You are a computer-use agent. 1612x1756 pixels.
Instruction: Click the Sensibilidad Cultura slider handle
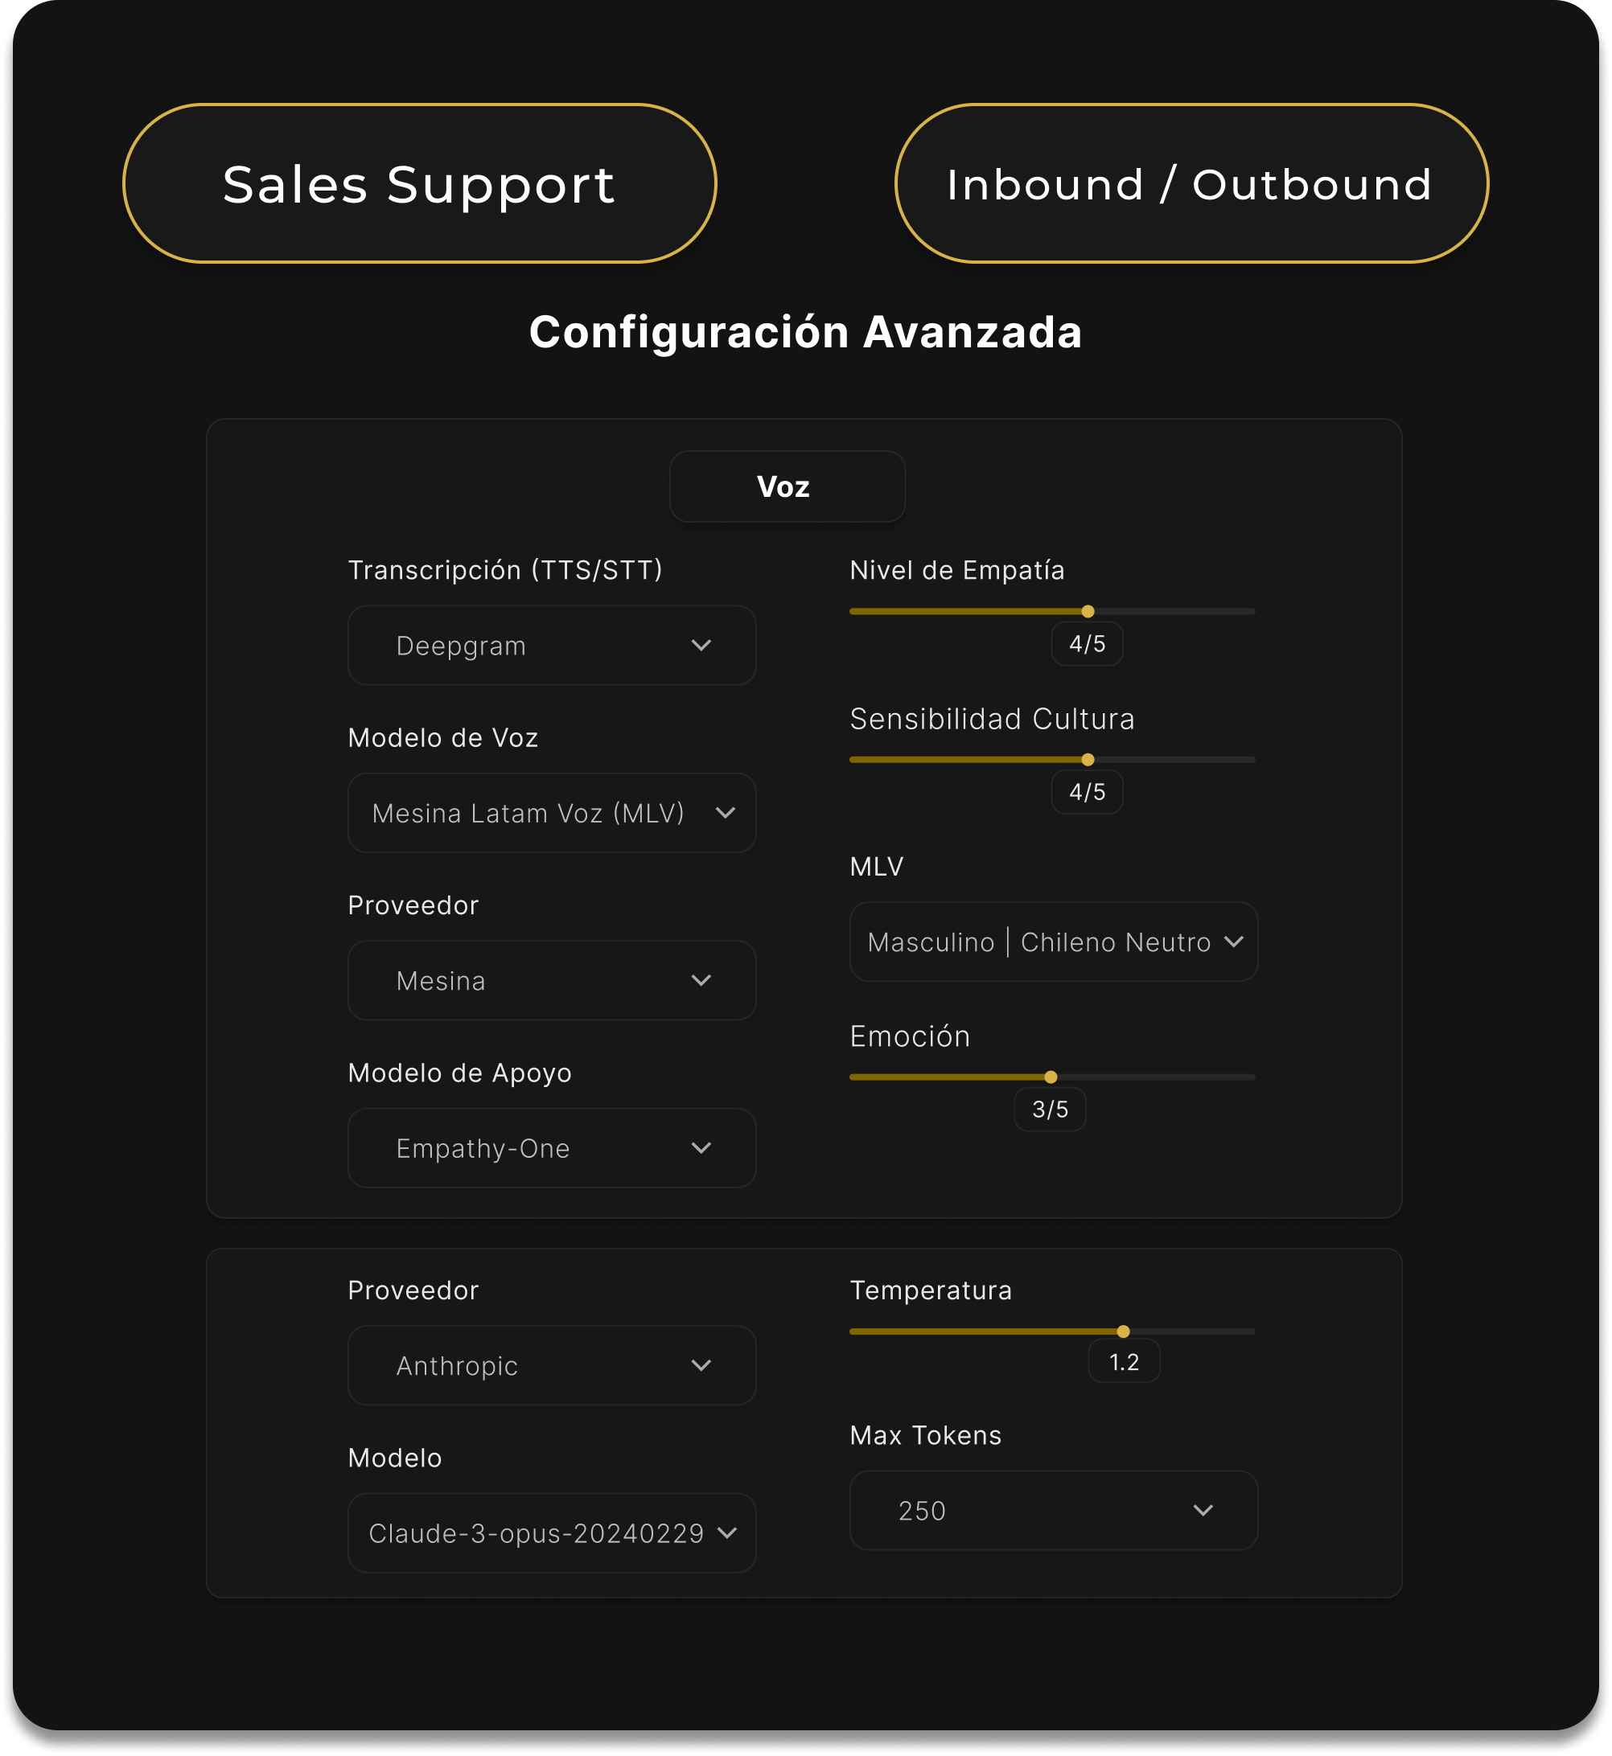[1088, 760]
